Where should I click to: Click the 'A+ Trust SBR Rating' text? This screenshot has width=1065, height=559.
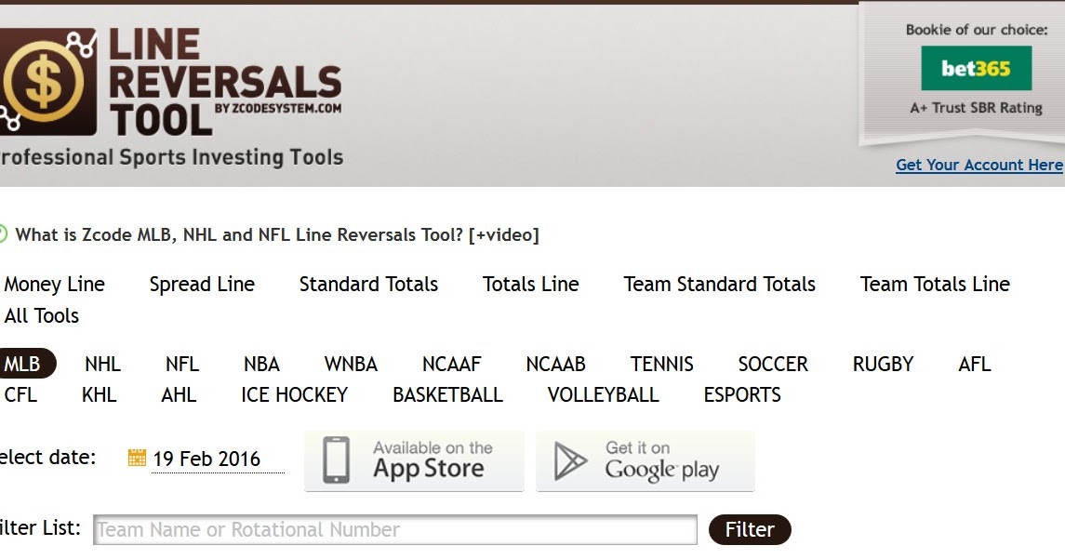pyautogui.click(x=976, y=108)
